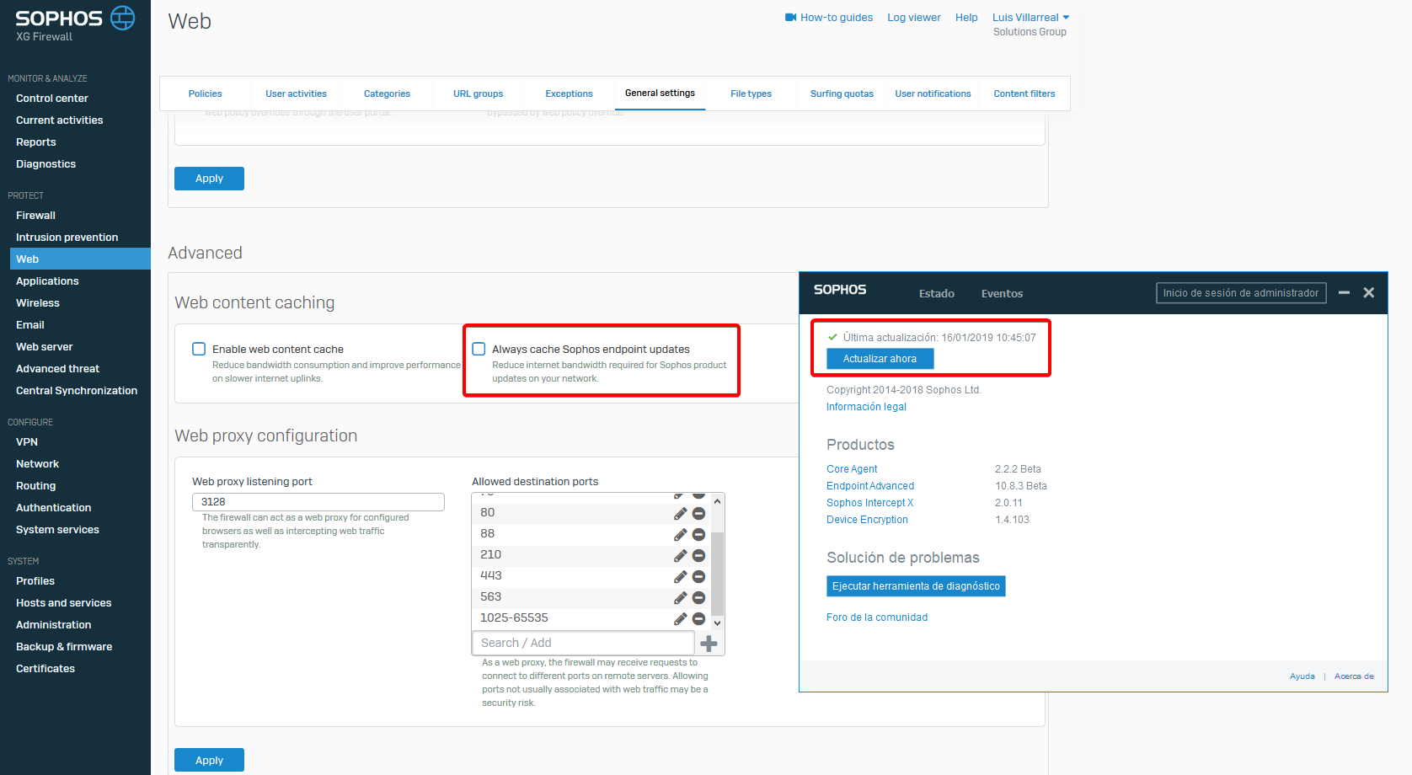This screenshot has width=1412, height=775.
Task: Click the plus icon to add port
Action: [x=709, y=644]
